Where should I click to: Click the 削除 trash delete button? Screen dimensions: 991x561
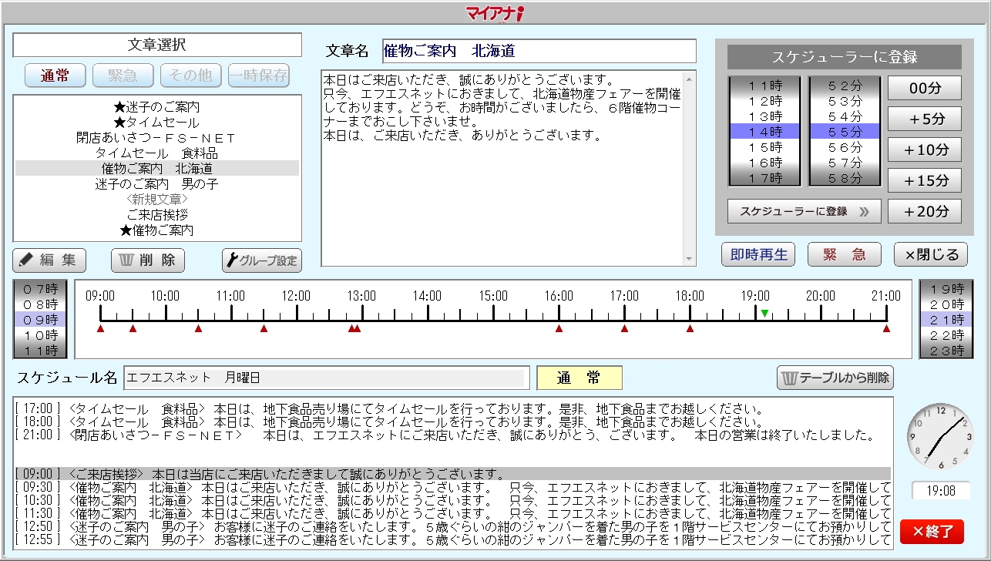pyautogui.click(x=148, y=260)
